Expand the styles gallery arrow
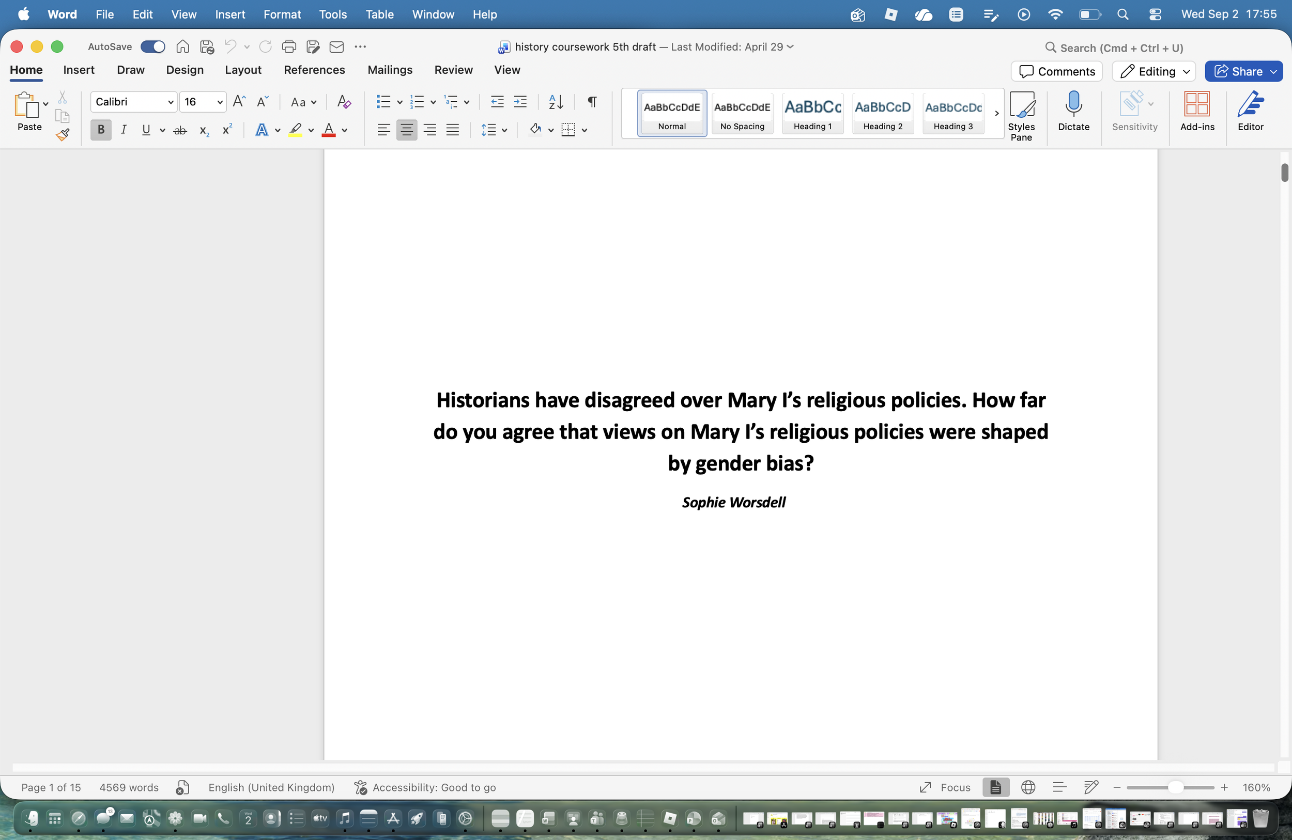Image resolution: width=1292 pixels, height=840 pixels. coord(997,113)
